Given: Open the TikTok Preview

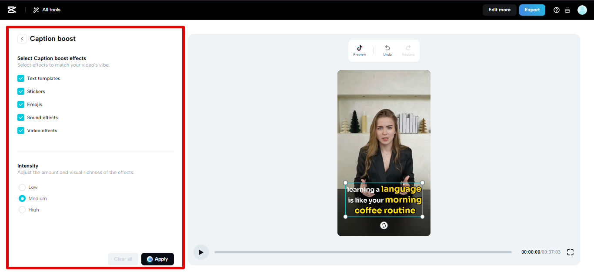Looking at the screenshot, I should click(x=359, y=49).
